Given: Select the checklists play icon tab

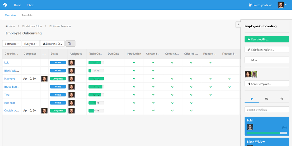Looking at the screenshot, I should click(252, 99).
